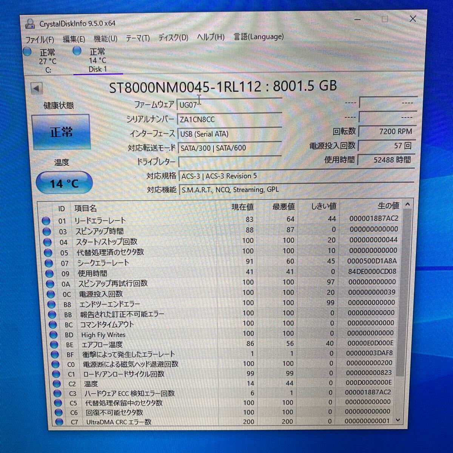Open the 機能(U) menu
453x453 pixels.
[105, 39]
